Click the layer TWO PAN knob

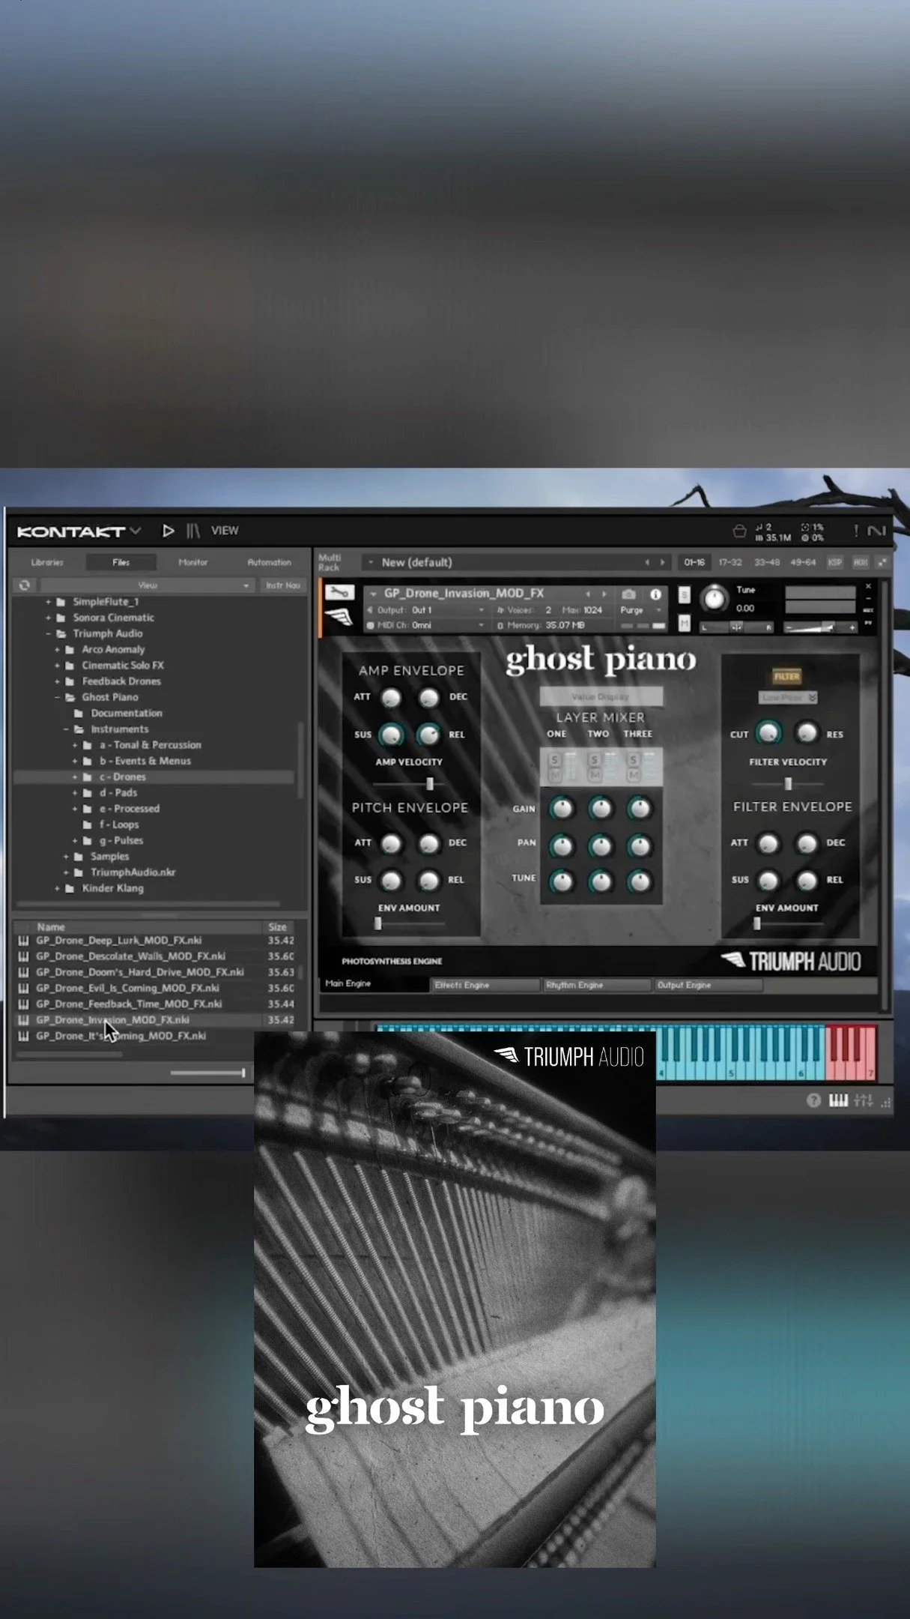pos(601,845)
